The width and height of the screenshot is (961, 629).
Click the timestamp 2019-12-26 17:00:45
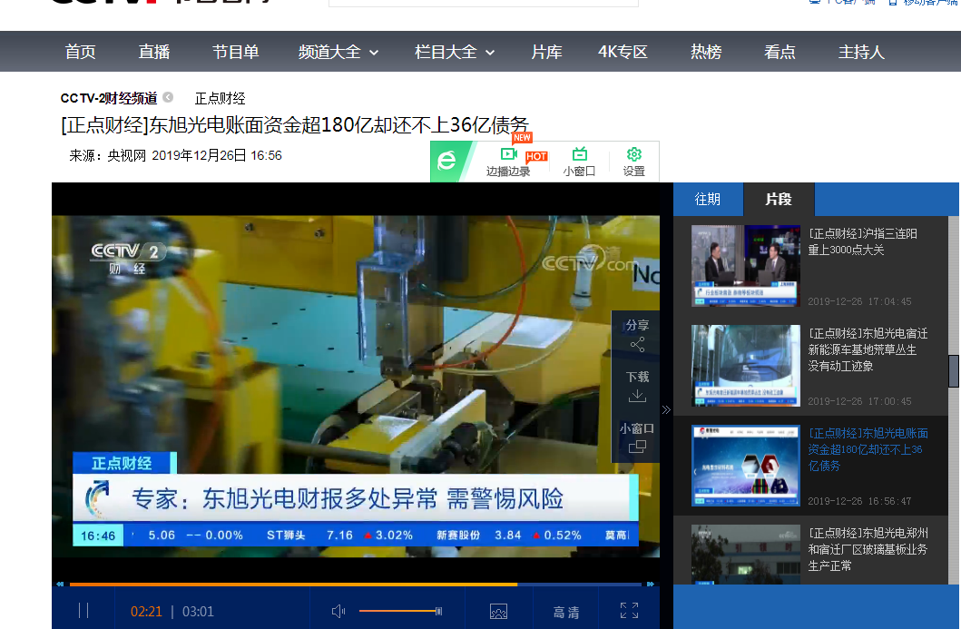pyautogui.click(x=859, y=401)
